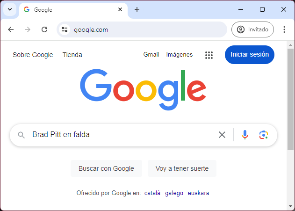Open the Invitado profile menu
Viewport: 295px width, 211px height.
pos(253,29)
